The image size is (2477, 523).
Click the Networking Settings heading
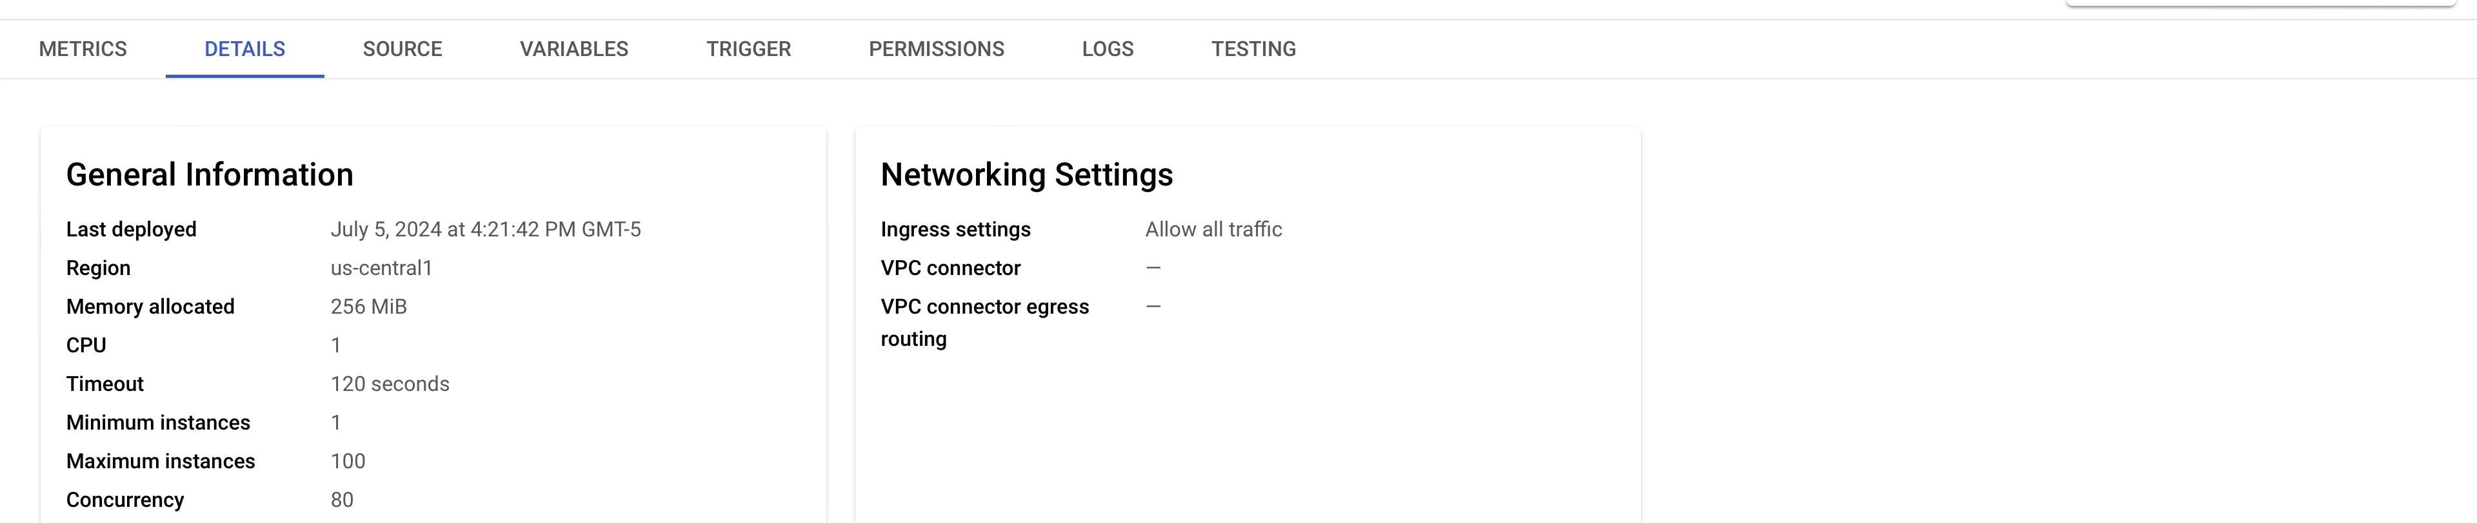coord(1026,175)
